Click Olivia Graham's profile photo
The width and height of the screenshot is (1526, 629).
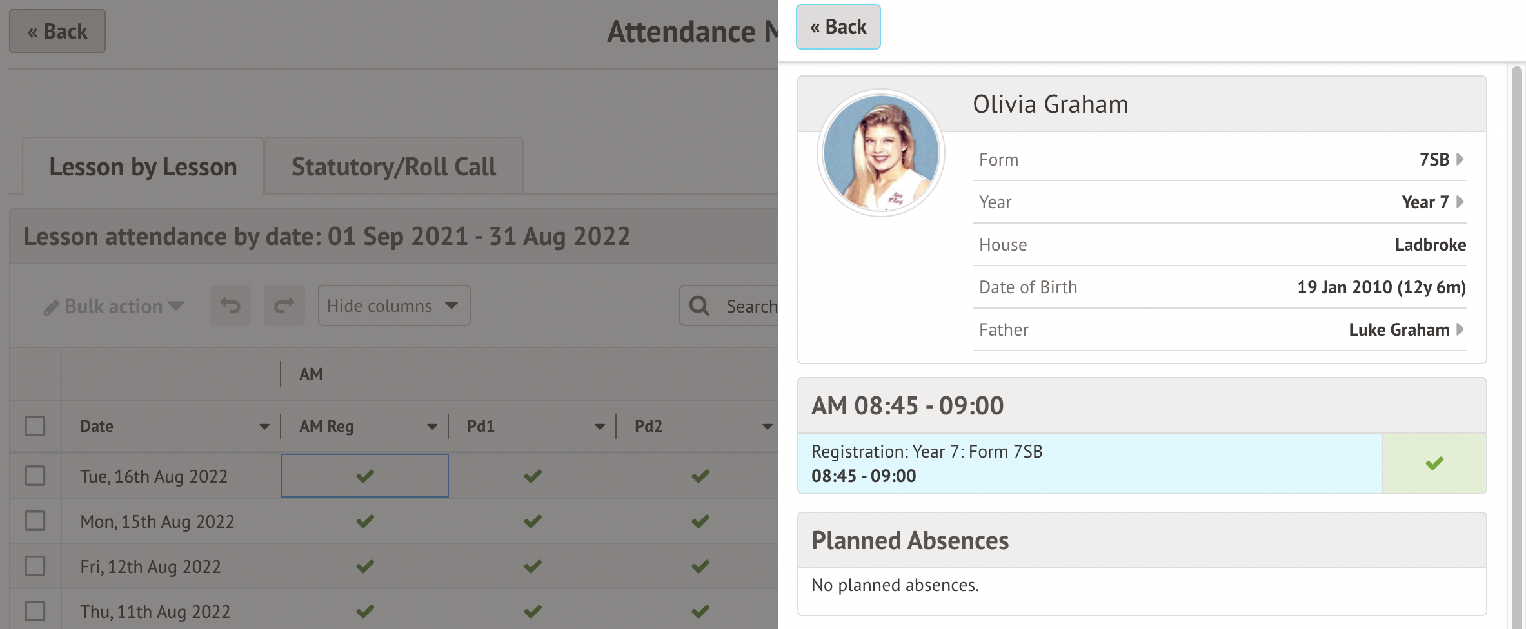click(881, 153)
